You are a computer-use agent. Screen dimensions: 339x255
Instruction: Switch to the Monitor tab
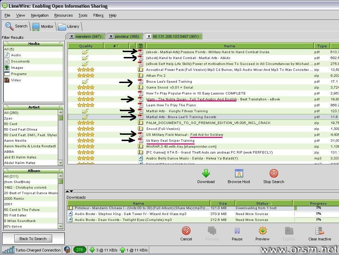coord(43,26)
